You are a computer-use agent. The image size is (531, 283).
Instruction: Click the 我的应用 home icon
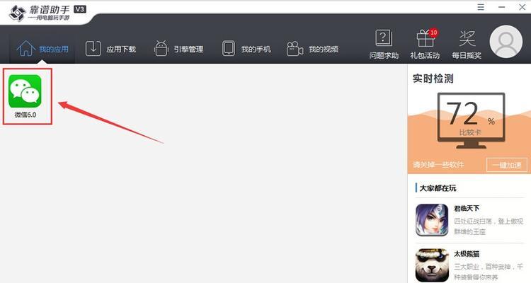click(x=25, y=48)
